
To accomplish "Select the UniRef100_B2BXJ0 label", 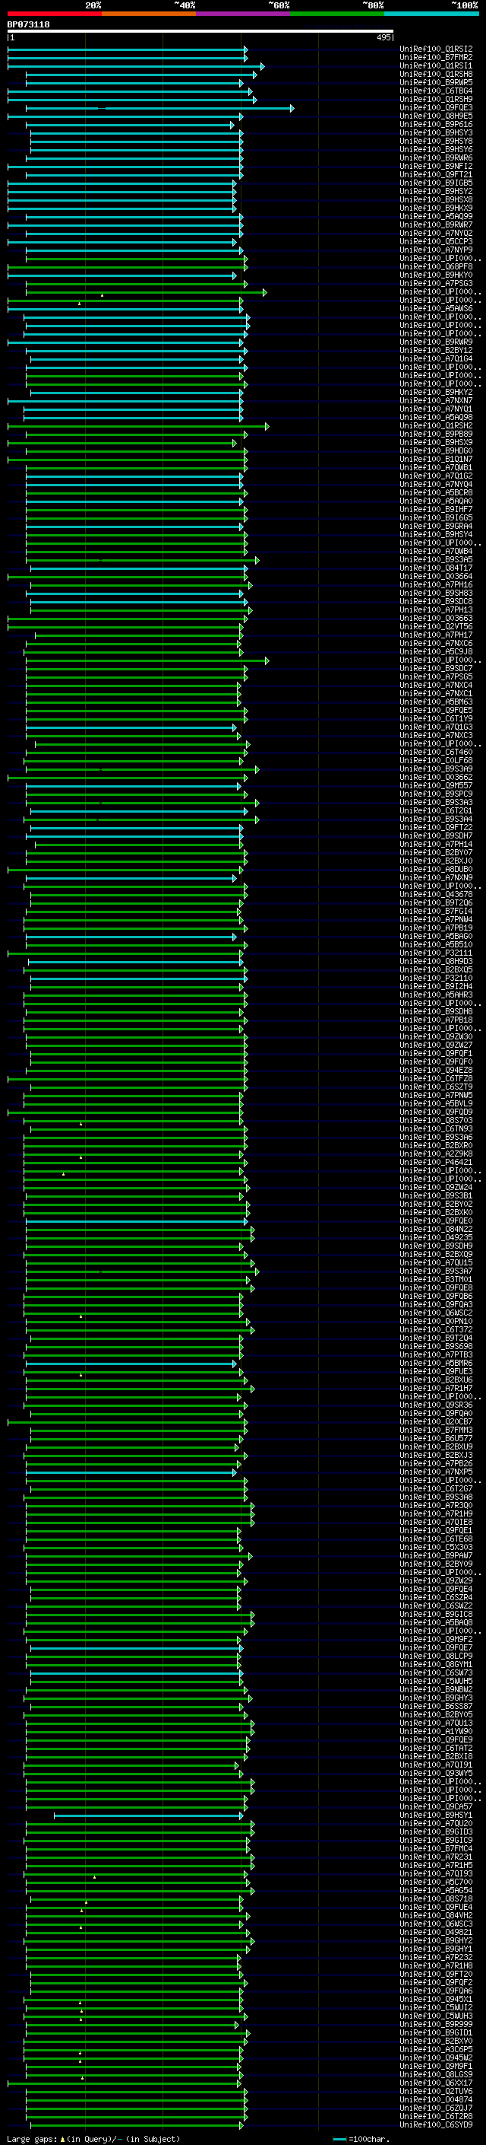I will tap(436, 861).
